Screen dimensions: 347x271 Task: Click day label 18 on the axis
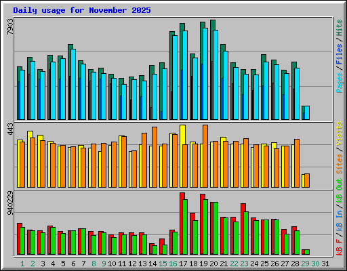pos(193,264)
